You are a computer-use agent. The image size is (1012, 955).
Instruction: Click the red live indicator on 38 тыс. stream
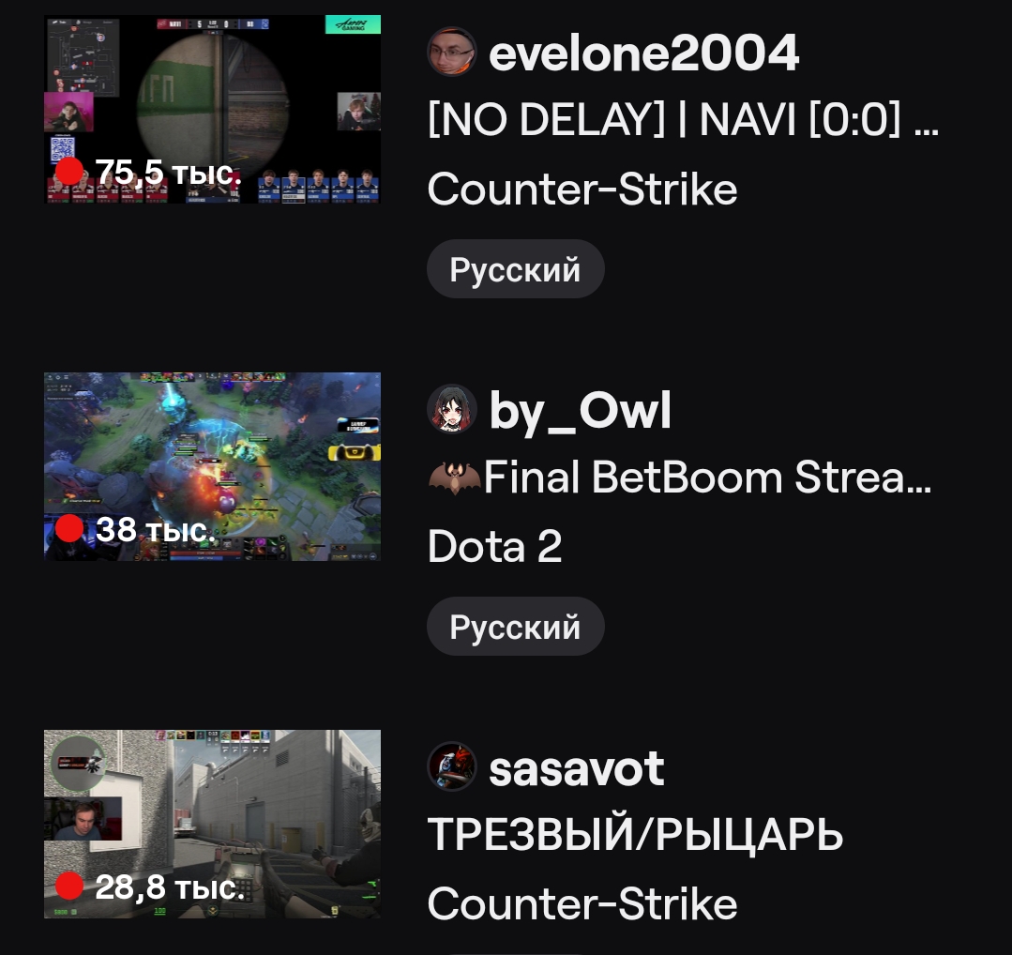69,529
